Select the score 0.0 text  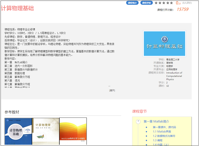pyautogui.click(x=178, y=3)
